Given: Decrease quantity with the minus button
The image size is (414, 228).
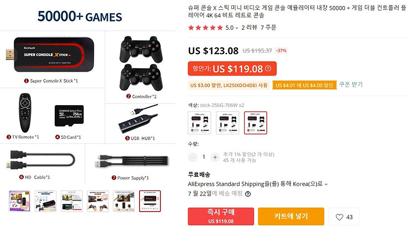Looking at the screenshot, I should [193, 157].
